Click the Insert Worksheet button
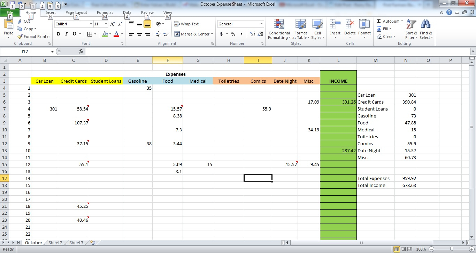The image size is (476, 253). [x=92, y=242]
